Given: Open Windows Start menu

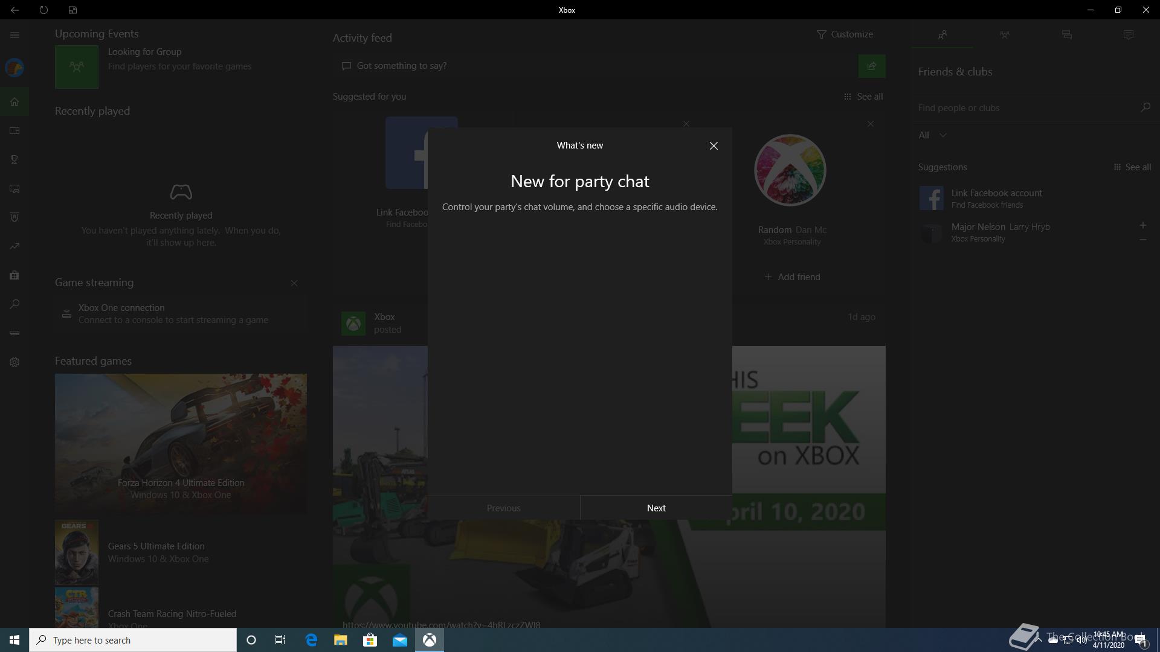Looking at the screenshot, I should (14, 640).
